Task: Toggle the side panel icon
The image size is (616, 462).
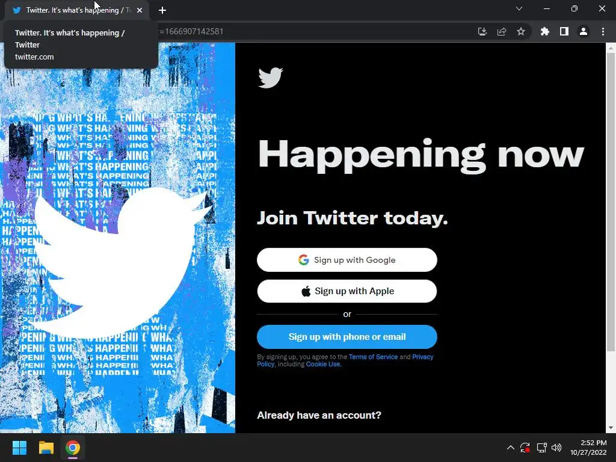Action: point(564,31)
